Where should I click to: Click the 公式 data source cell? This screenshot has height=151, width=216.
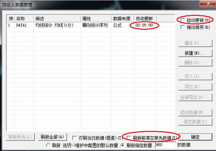pos(117,25)
